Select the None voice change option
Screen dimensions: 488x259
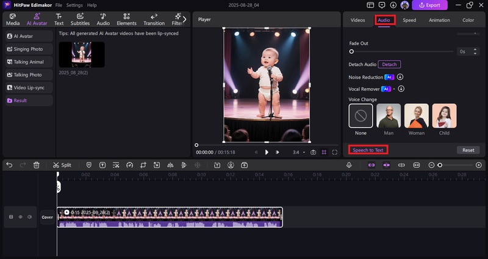(361, 115)
